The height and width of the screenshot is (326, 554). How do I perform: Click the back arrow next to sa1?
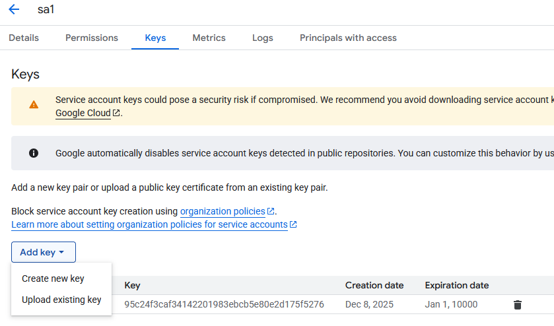click(x=14, y=10)
